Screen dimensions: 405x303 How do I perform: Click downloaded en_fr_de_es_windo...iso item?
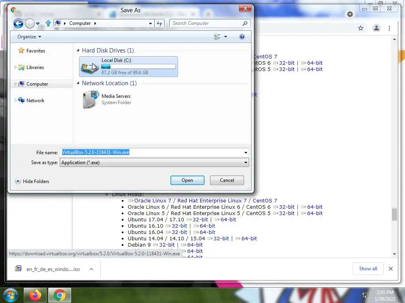pos(48,269)
